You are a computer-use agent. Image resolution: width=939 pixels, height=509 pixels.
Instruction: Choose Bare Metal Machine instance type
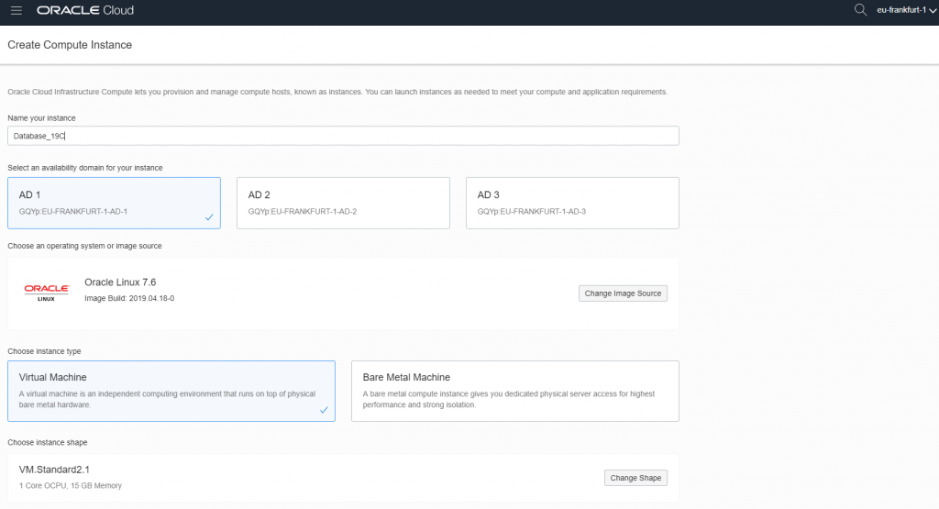(515, 391)
